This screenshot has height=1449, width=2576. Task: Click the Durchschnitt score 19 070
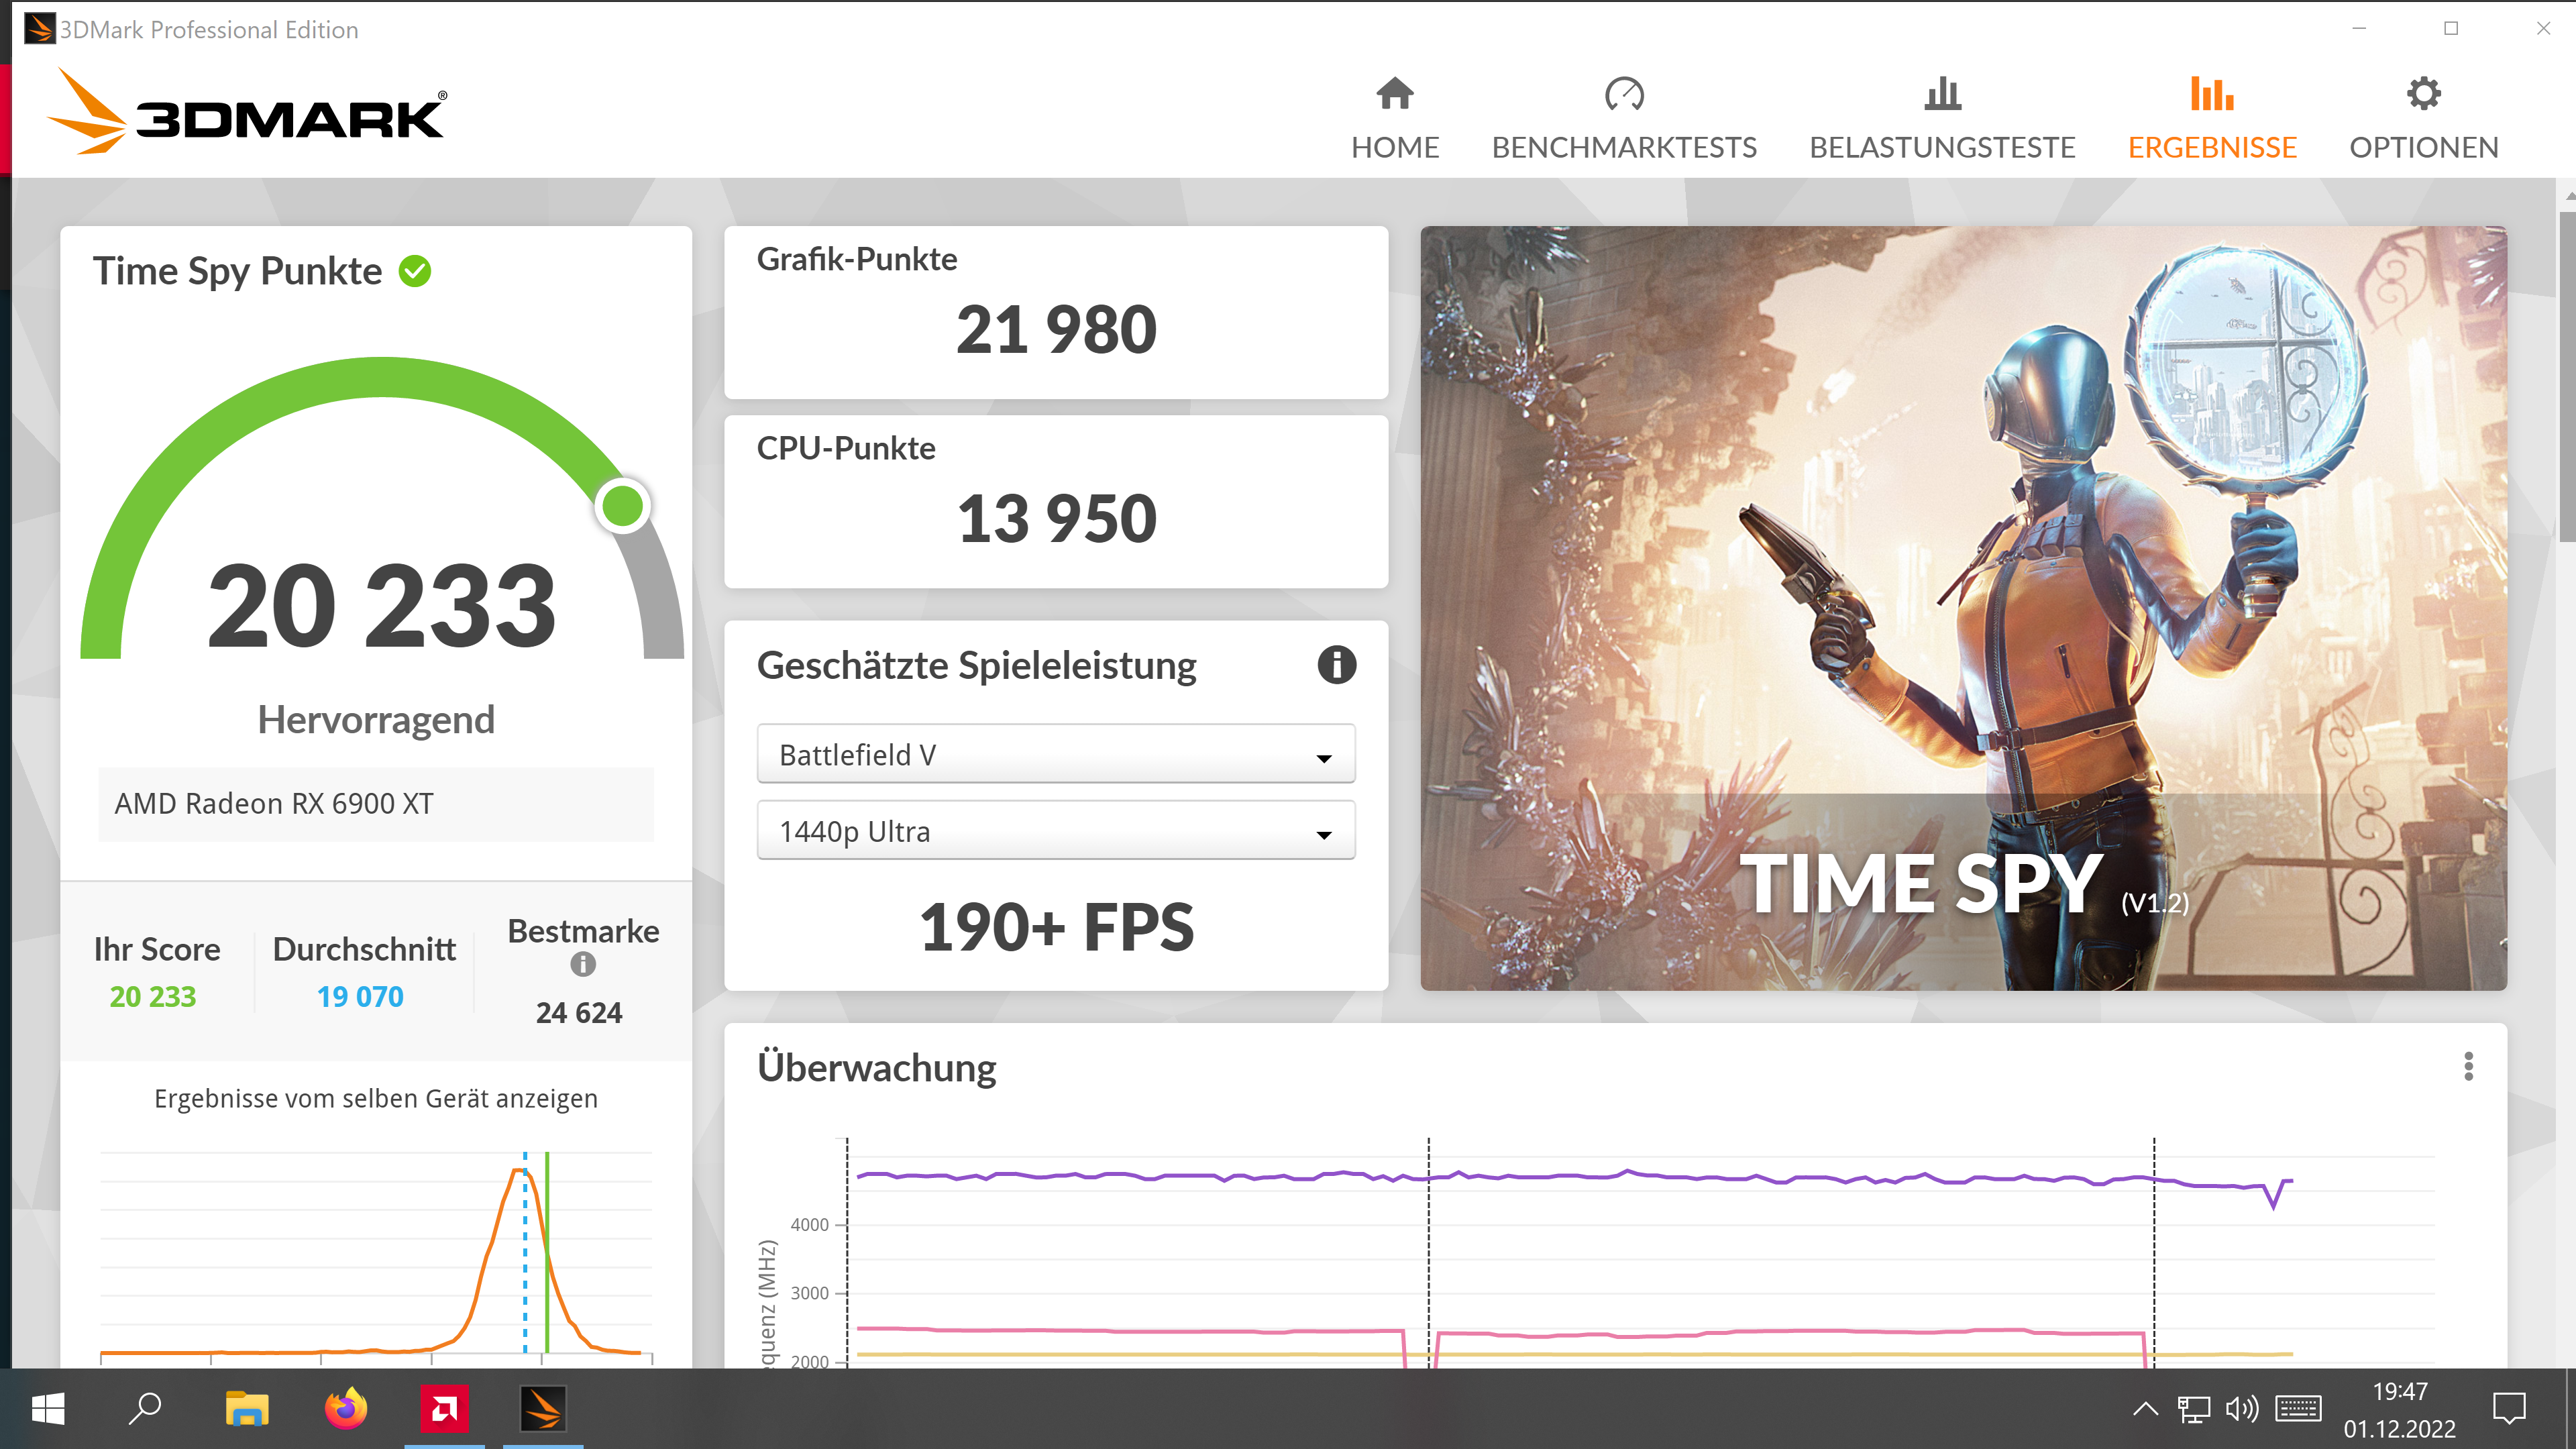pyautogui.click(x=360, y=996)
